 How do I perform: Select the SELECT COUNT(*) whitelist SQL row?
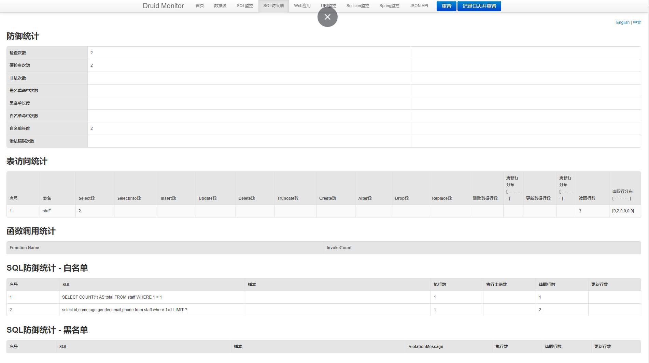(x=112, y=297)
